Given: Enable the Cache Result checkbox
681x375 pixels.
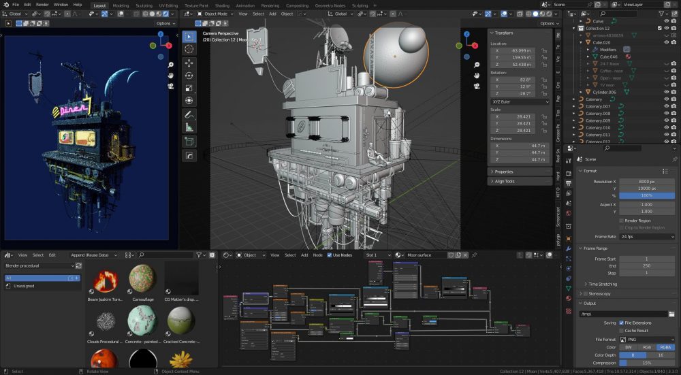Looking at the screenshot, I should click(x=622, y=331).
